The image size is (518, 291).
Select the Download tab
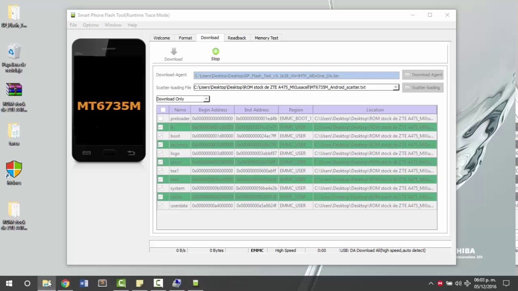pyautogui.click(x=210, y=38)
